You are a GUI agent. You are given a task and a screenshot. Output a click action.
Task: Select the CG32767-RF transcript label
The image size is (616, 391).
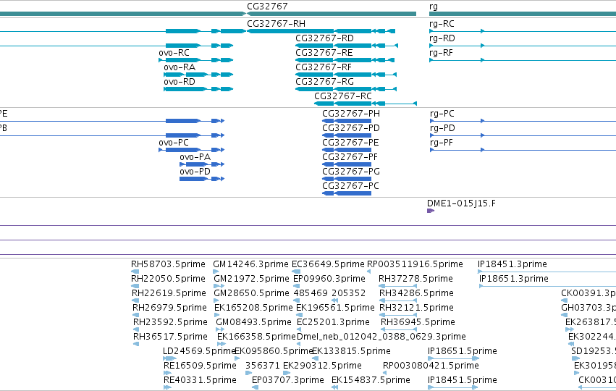click(x=324, y=67)
